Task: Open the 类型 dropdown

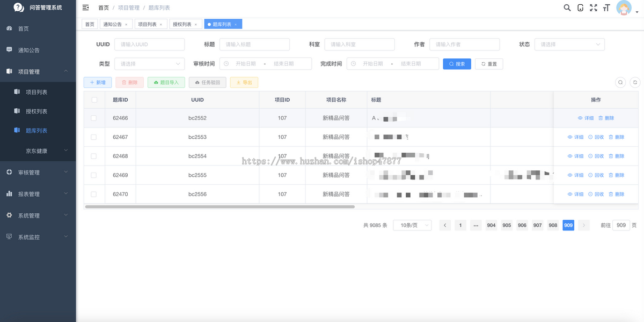Action: (149, 64)
